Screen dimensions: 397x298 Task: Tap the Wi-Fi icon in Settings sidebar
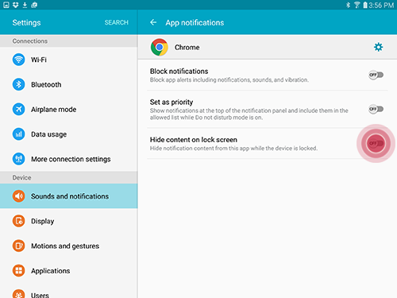coord(18,60)
